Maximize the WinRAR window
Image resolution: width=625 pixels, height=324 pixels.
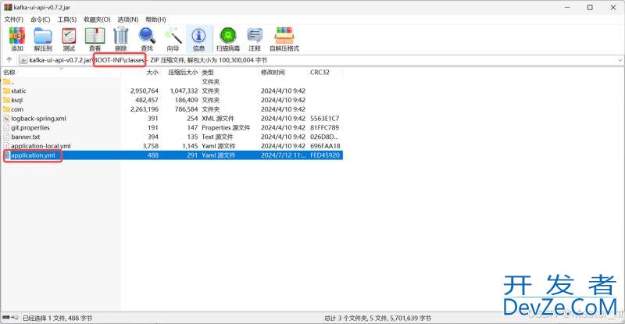click(590, 7)
